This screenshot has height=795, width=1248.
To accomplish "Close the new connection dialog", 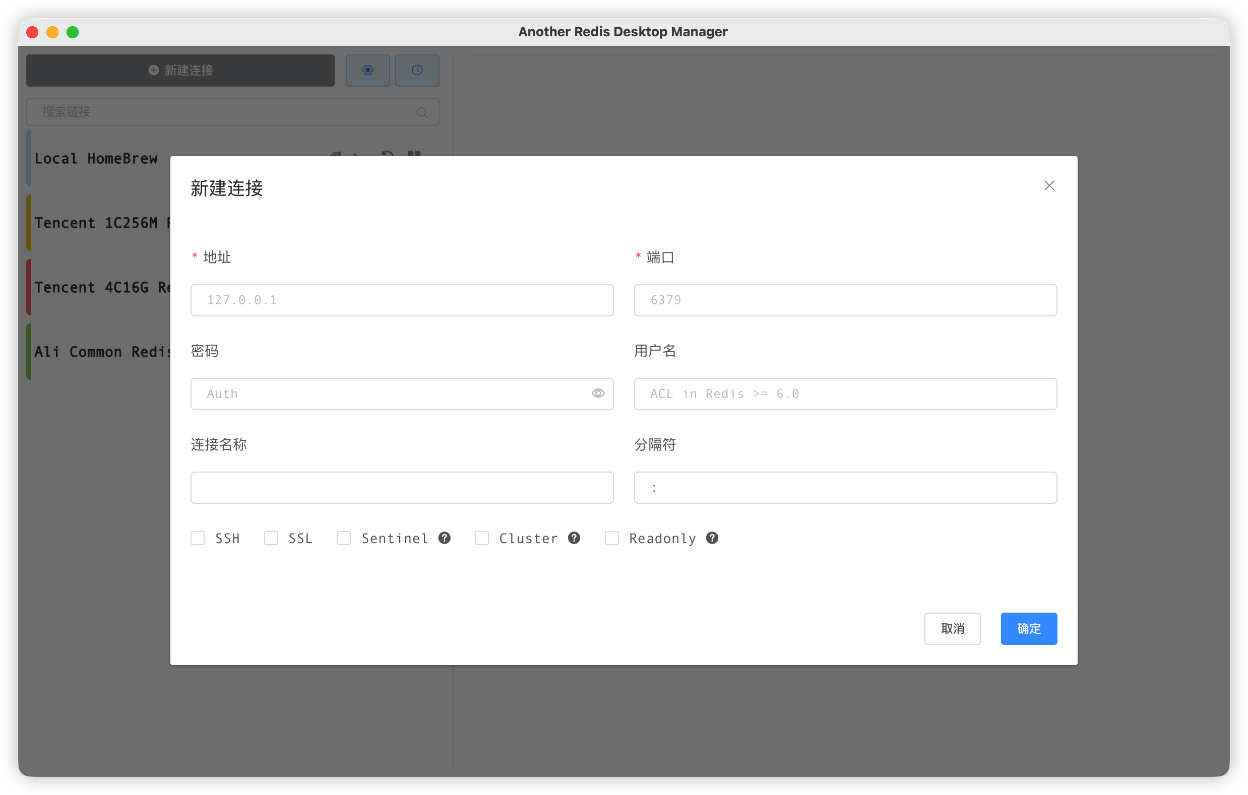I will point(1049,185).
